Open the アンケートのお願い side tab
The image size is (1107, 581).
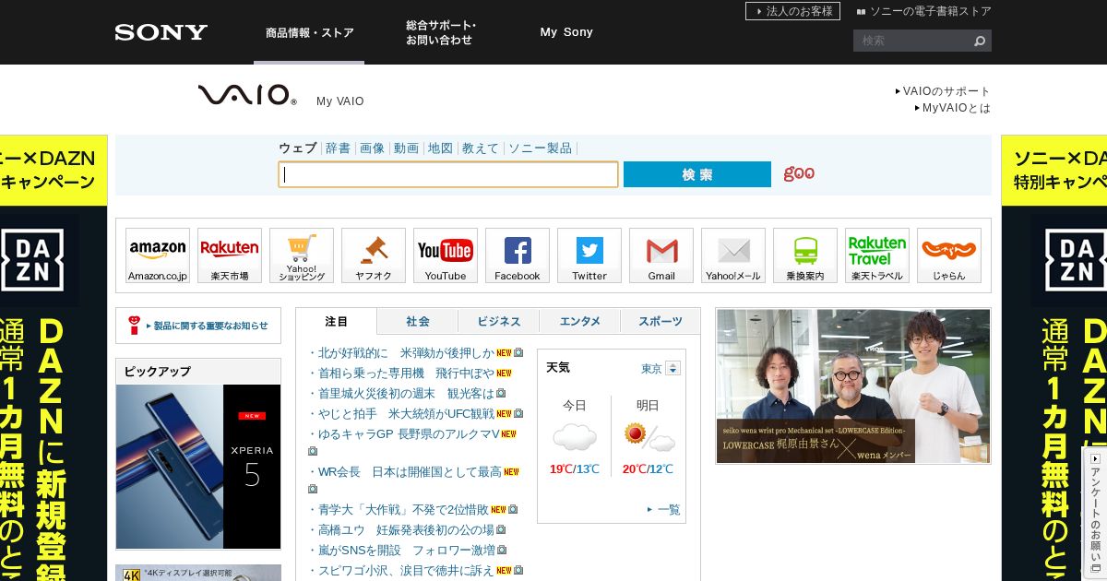tap(1095, 513)
